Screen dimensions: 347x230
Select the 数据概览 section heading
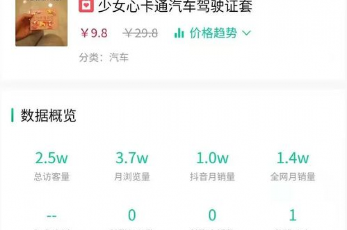48,115
